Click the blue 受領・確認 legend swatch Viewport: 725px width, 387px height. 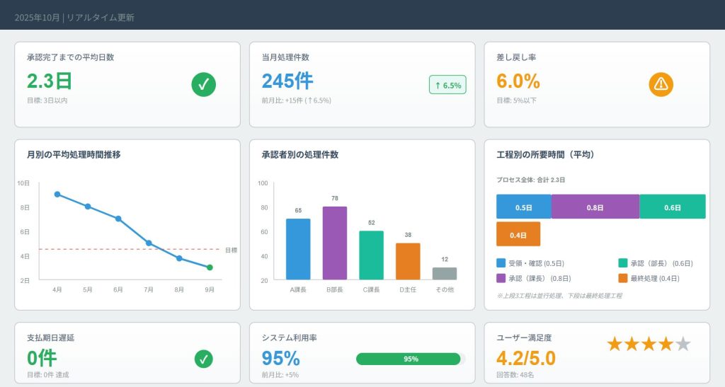(x=501, y=262)
